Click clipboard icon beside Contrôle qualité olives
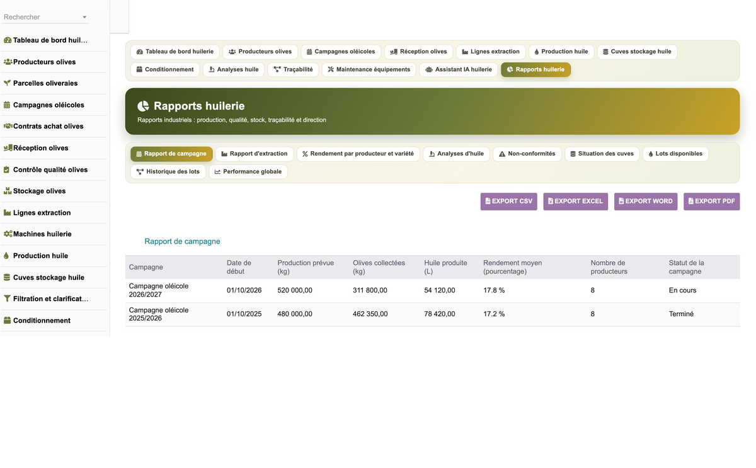Screen dimensions: 756x468 [8, 169]
